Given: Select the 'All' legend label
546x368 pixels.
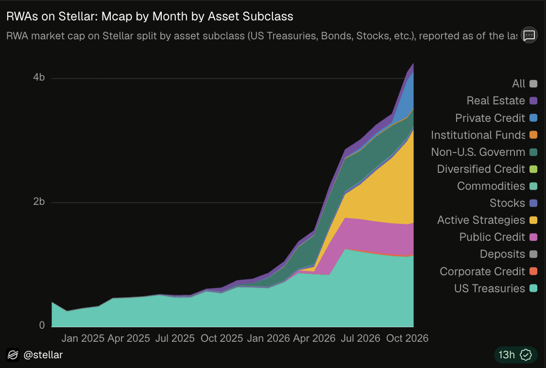Looking at the screenshot, I should tap(518, 84).
